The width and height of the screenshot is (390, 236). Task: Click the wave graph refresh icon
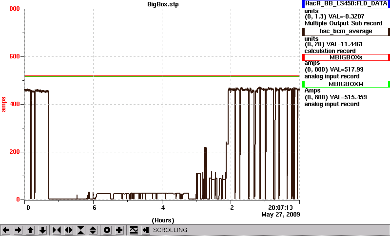pyautogui.click(x=134, y=230)
